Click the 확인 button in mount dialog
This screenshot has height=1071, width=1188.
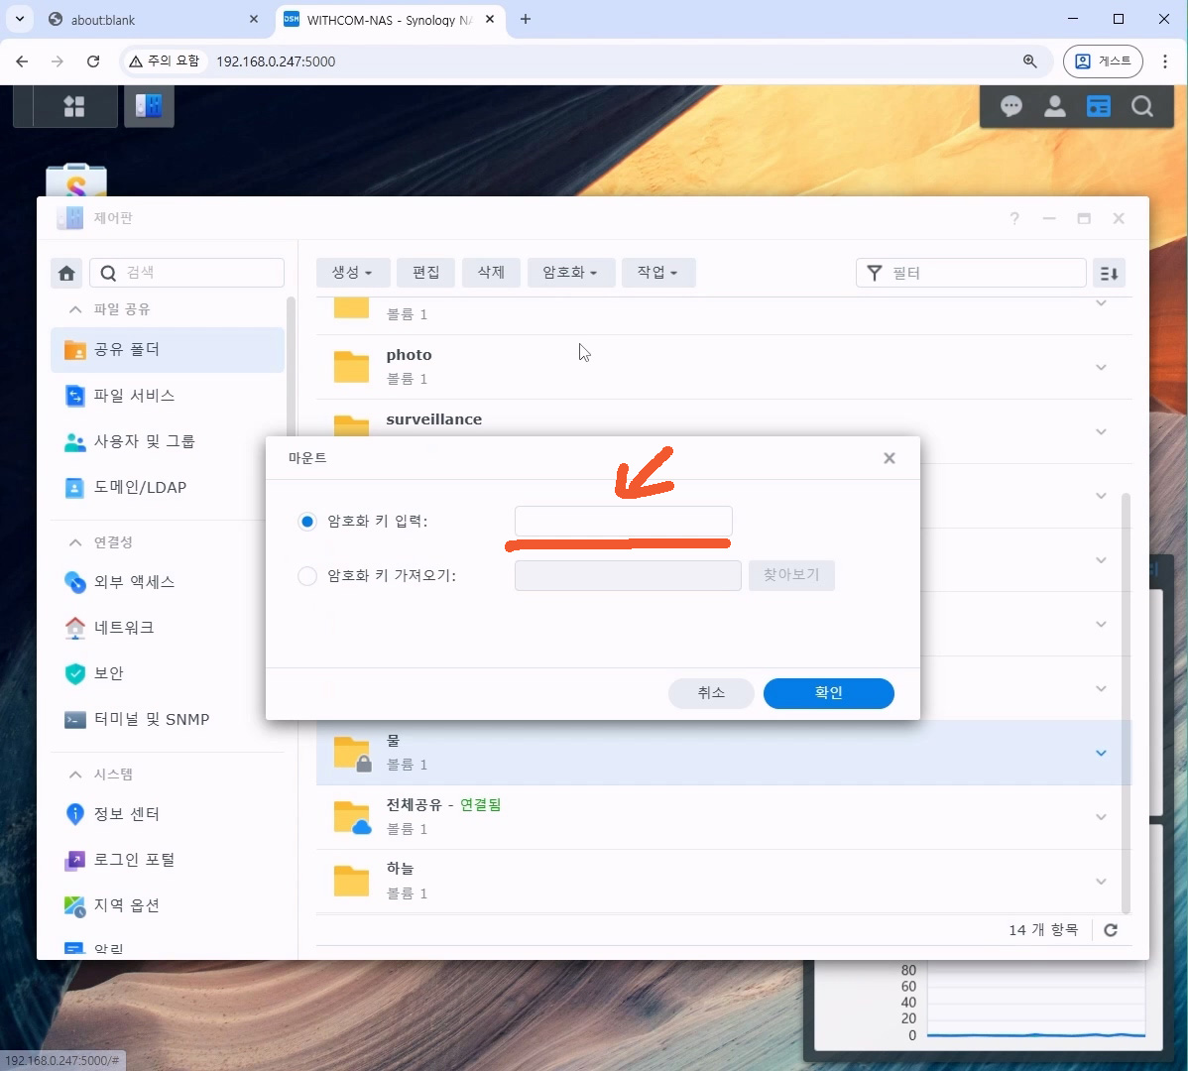click(828, 693)
